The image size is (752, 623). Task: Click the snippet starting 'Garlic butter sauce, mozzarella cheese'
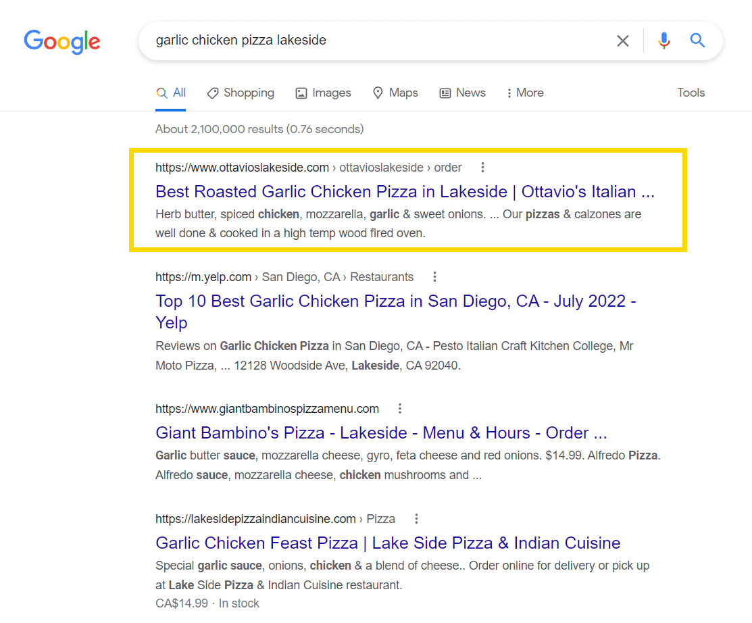point(407,465)
